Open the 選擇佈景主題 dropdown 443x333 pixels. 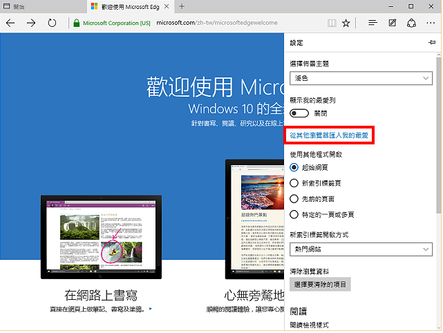point(361,78)
